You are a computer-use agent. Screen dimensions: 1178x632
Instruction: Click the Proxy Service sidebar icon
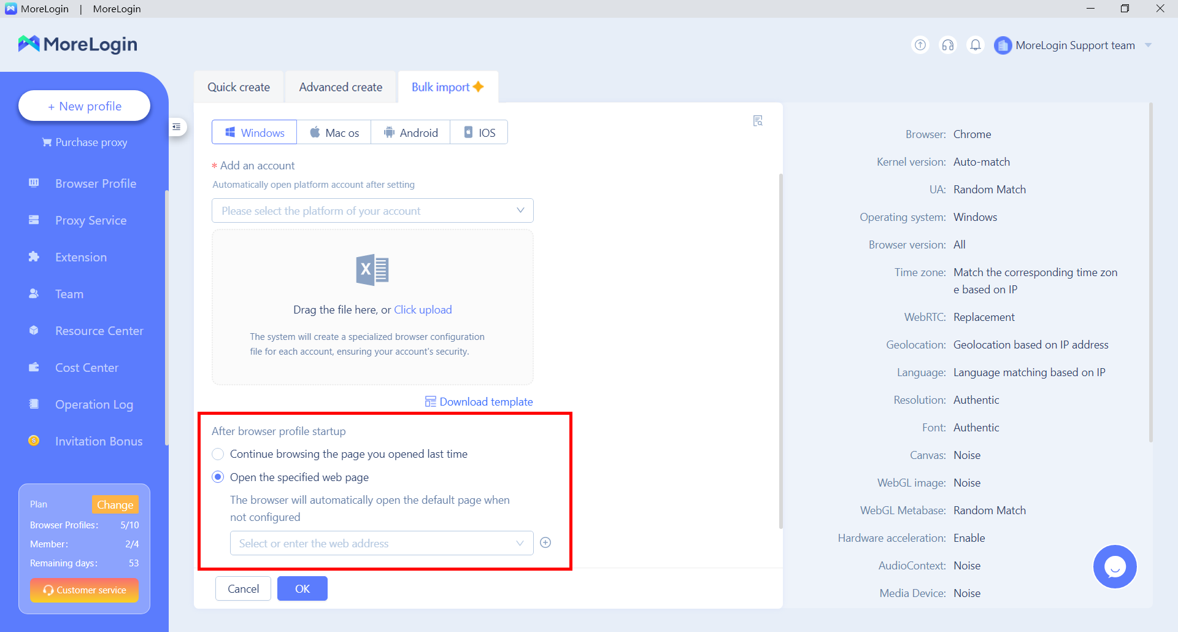tap(34, 220)
